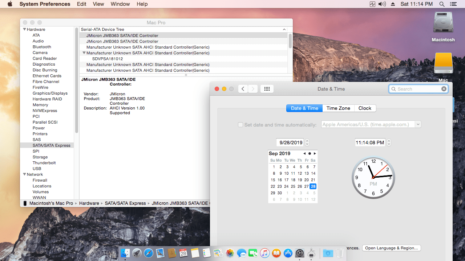Image resolution: width=465 pixels, height=261 pixels.
Task: Click the eject icon in menu bar
Action: click(393, 4)
